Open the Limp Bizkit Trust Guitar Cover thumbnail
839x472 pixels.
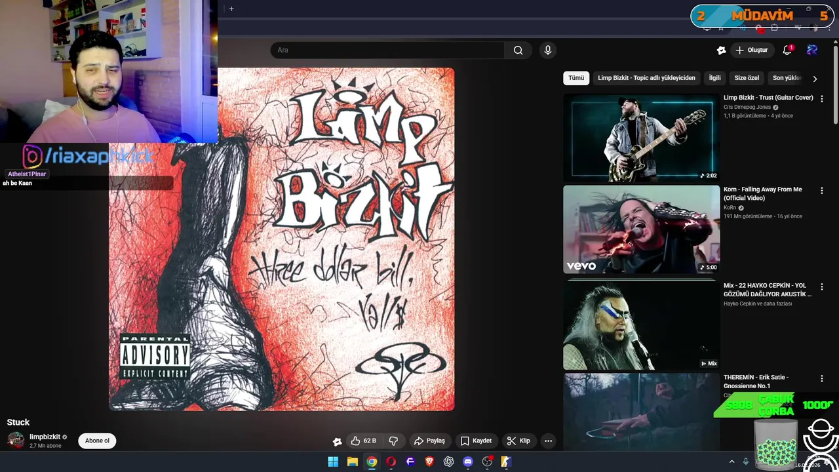pos(641,138)
